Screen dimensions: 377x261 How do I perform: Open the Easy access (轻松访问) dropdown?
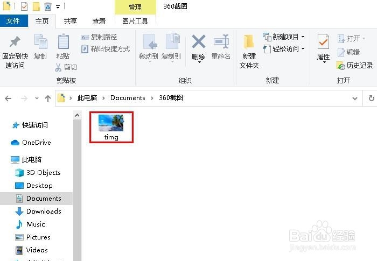283,49
